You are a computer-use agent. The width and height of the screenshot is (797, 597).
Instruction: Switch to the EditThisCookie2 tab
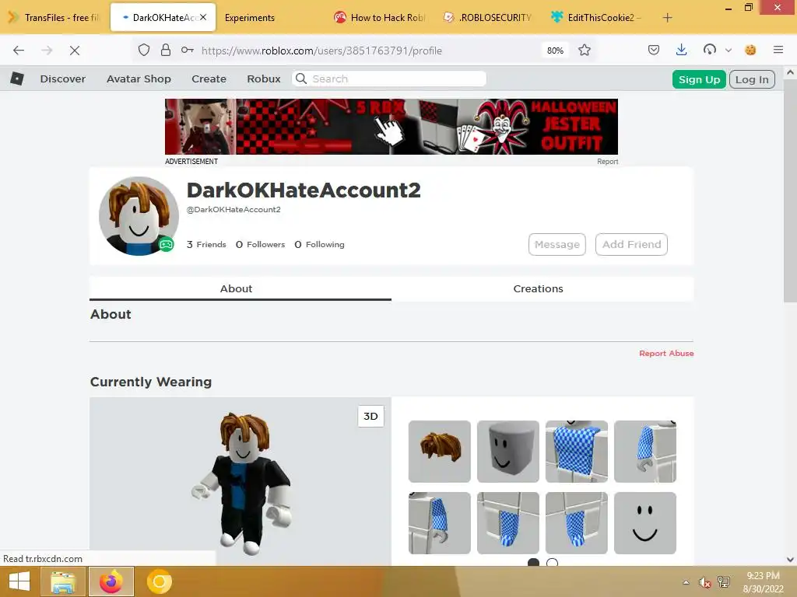[596, 18]
